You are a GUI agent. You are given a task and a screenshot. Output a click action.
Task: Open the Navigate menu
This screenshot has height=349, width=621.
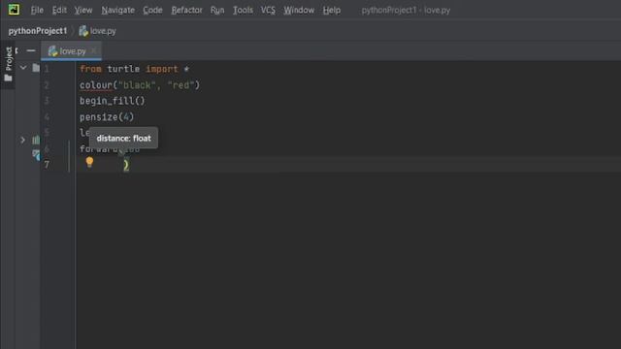(x=118, y=11)
